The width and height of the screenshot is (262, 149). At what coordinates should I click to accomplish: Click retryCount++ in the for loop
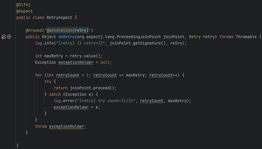pyautogui.click(x=163, y=75)
